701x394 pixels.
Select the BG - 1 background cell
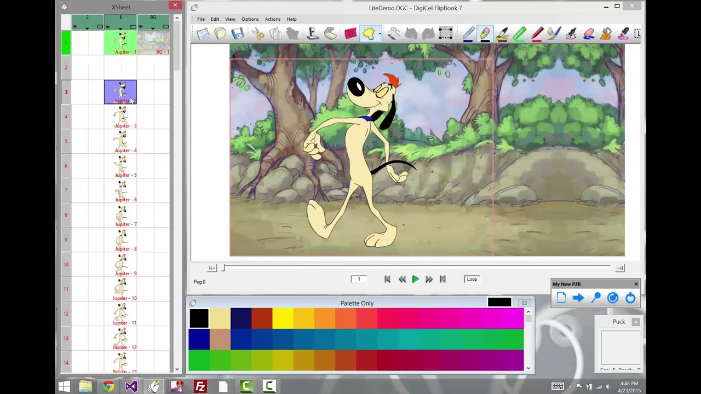pyautogui.click(x=153, y=43)
